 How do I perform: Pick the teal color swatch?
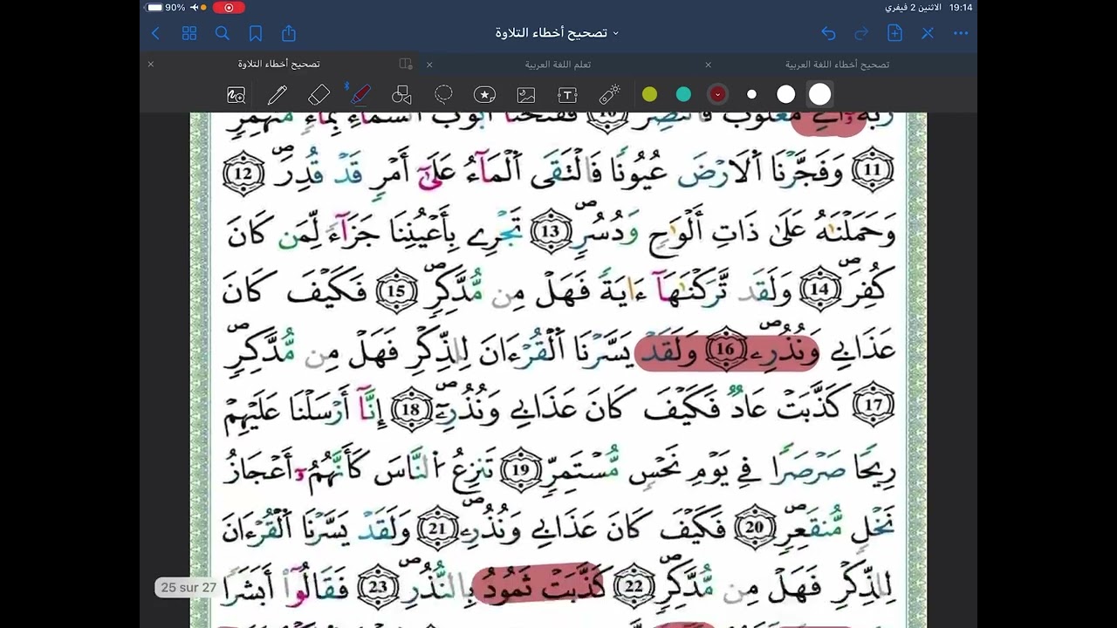(683, 94)
